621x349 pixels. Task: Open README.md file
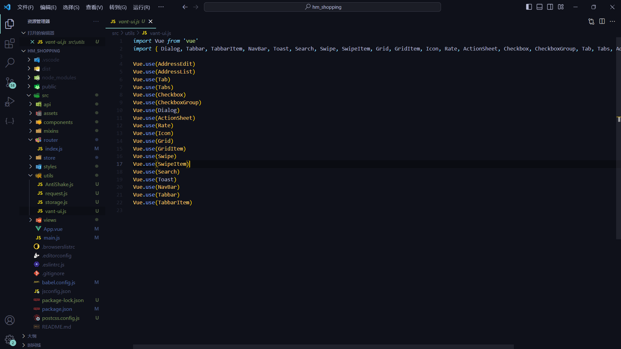click(62, 327)
